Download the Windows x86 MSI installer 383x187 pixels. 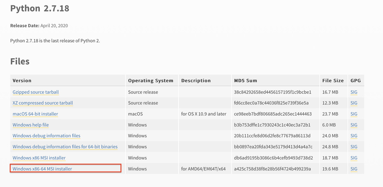click(39, 157)
